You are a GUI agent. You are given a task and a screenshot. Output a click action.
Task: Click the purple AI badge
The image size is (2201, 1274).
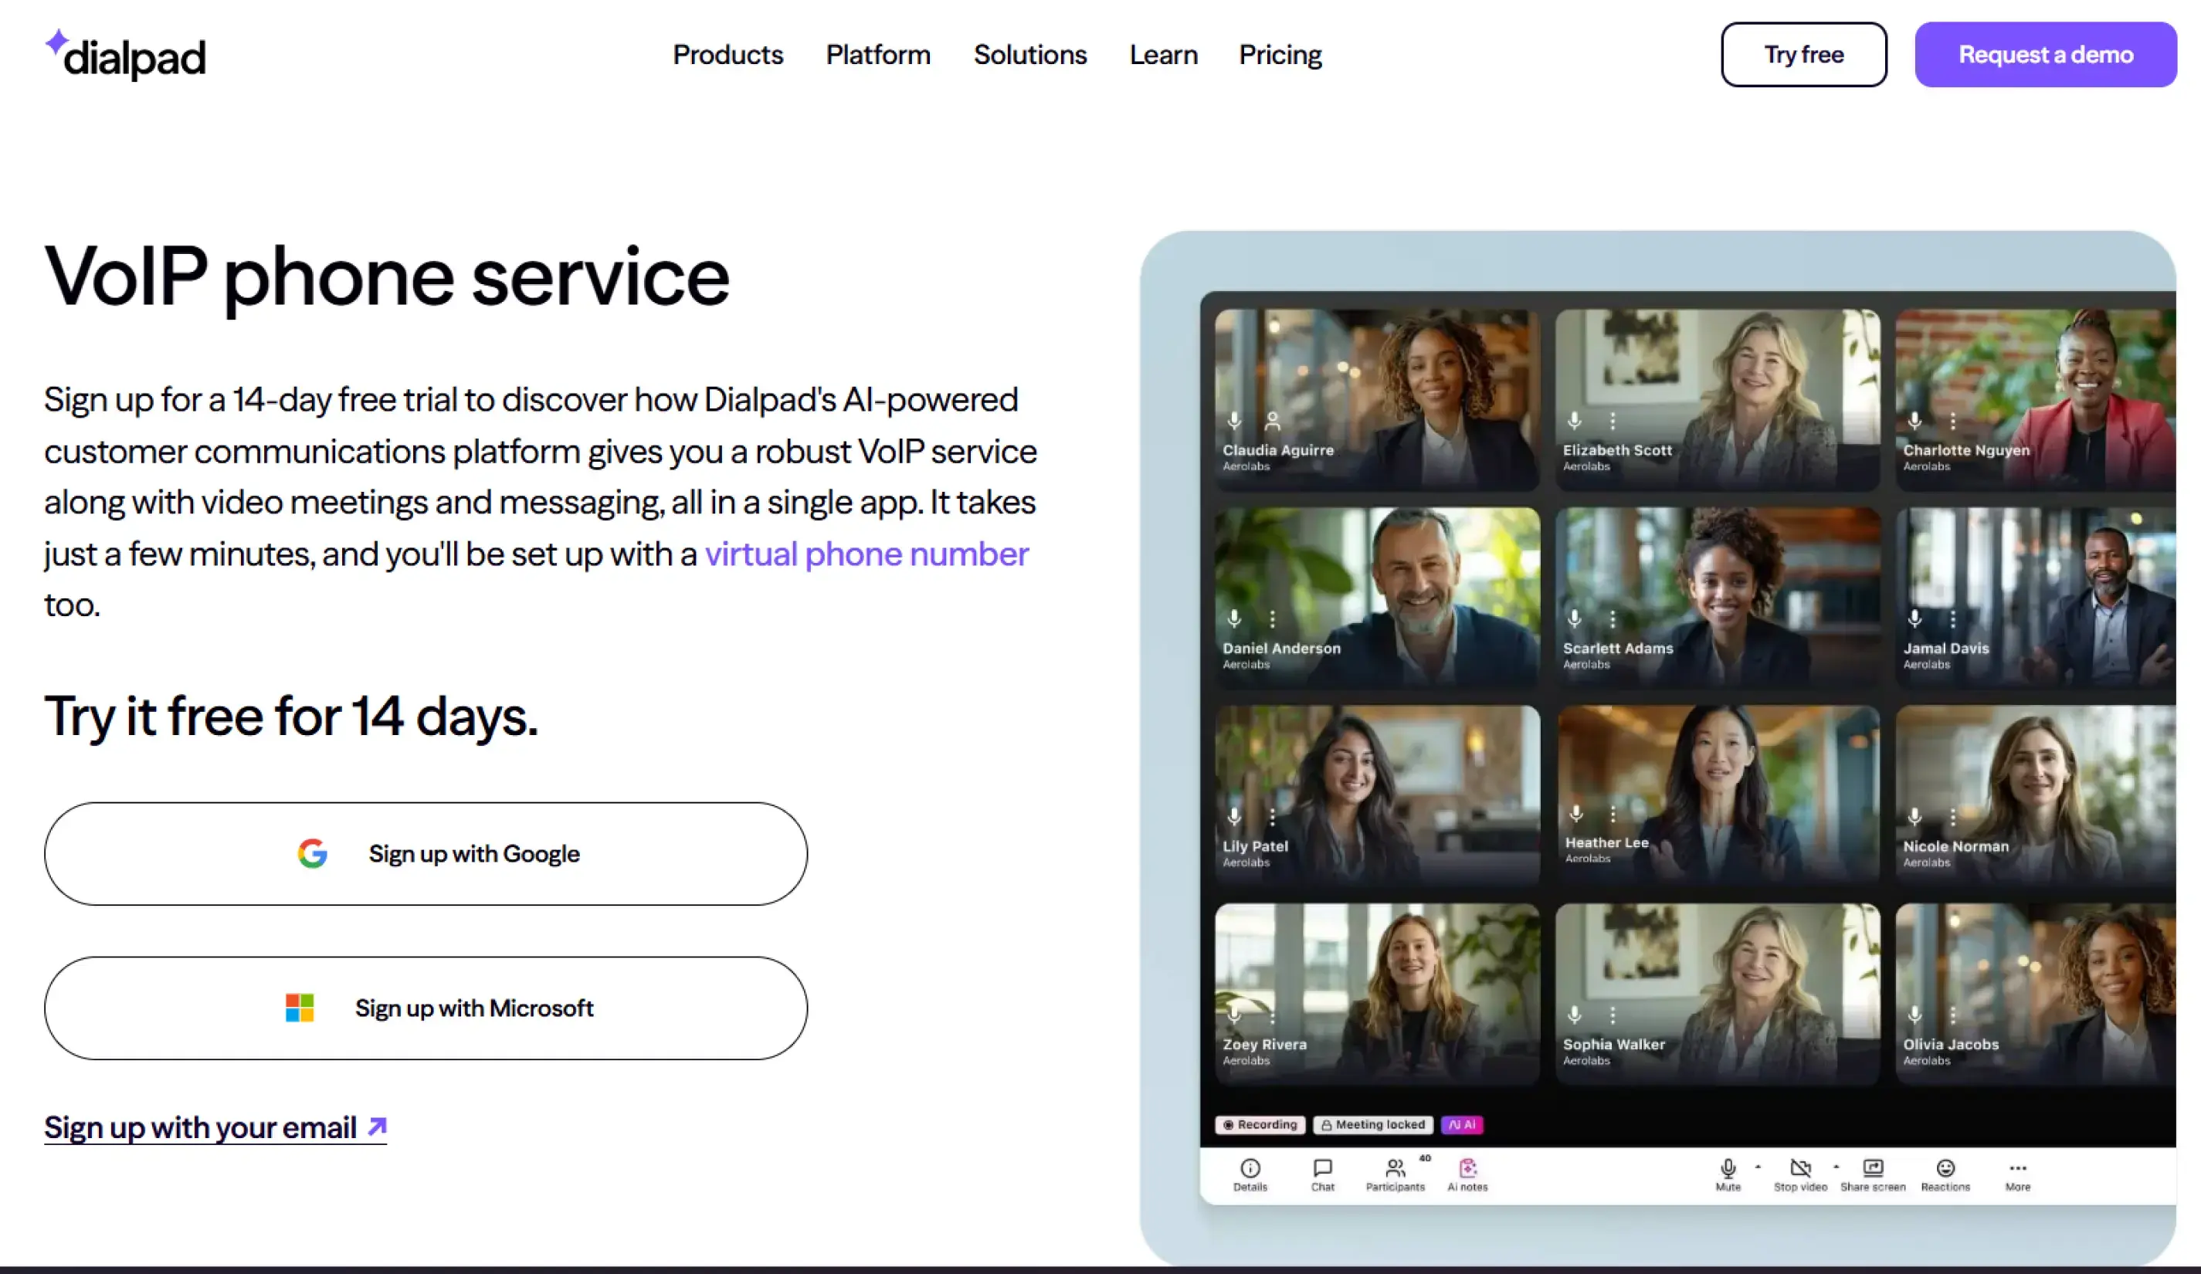pos(1461,1125)
